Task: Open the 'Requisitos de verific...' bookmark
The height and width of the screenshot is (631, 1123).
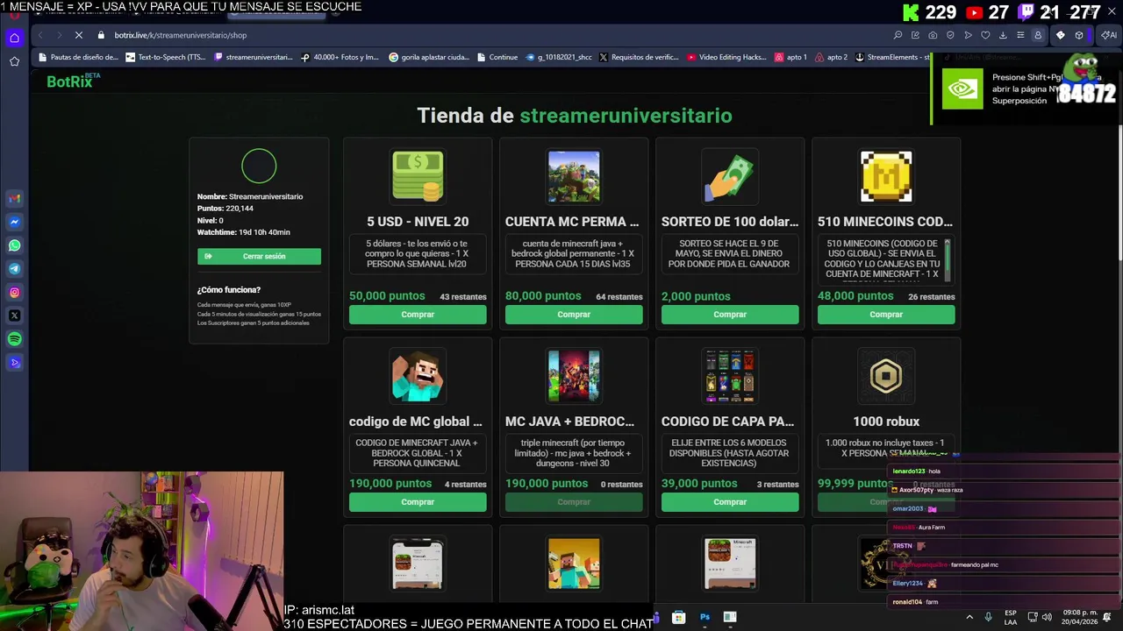Action: (639, 57)
